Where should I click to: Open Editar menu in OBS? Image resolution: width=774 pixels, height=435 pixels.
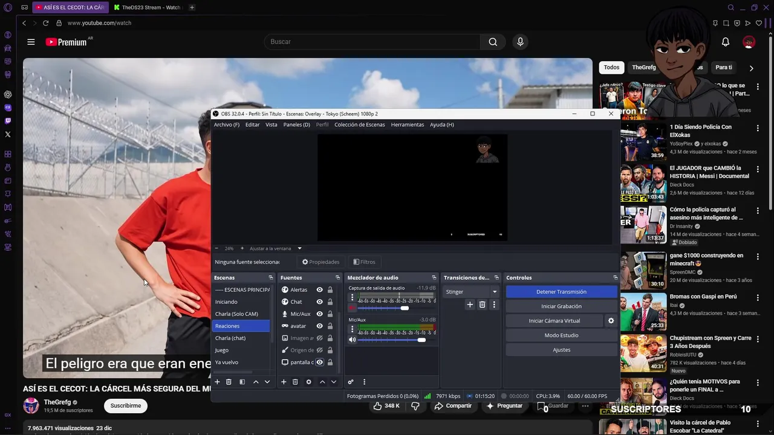(252, 124)
